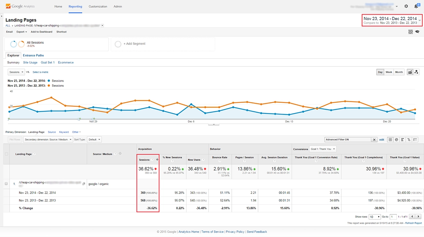Remove the Source / Medium secondary dimension
Screen dimensions: 424x237
[x=120, y=154]
